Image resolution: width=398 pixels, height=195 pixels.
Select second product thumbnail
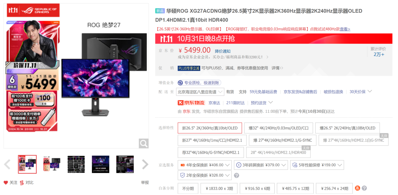(52, 164)
